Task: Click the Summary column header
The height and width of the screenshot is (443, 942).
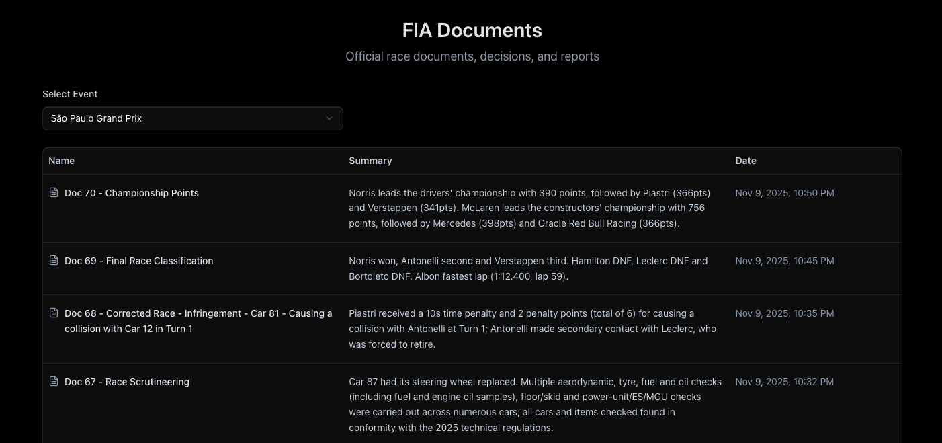Action: tap(370, 161)
